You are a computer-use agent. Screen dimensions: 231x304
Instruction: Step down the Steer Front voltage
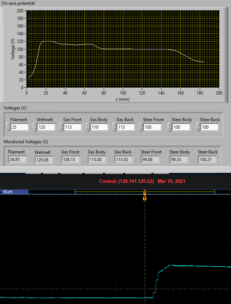coord(141,129)
